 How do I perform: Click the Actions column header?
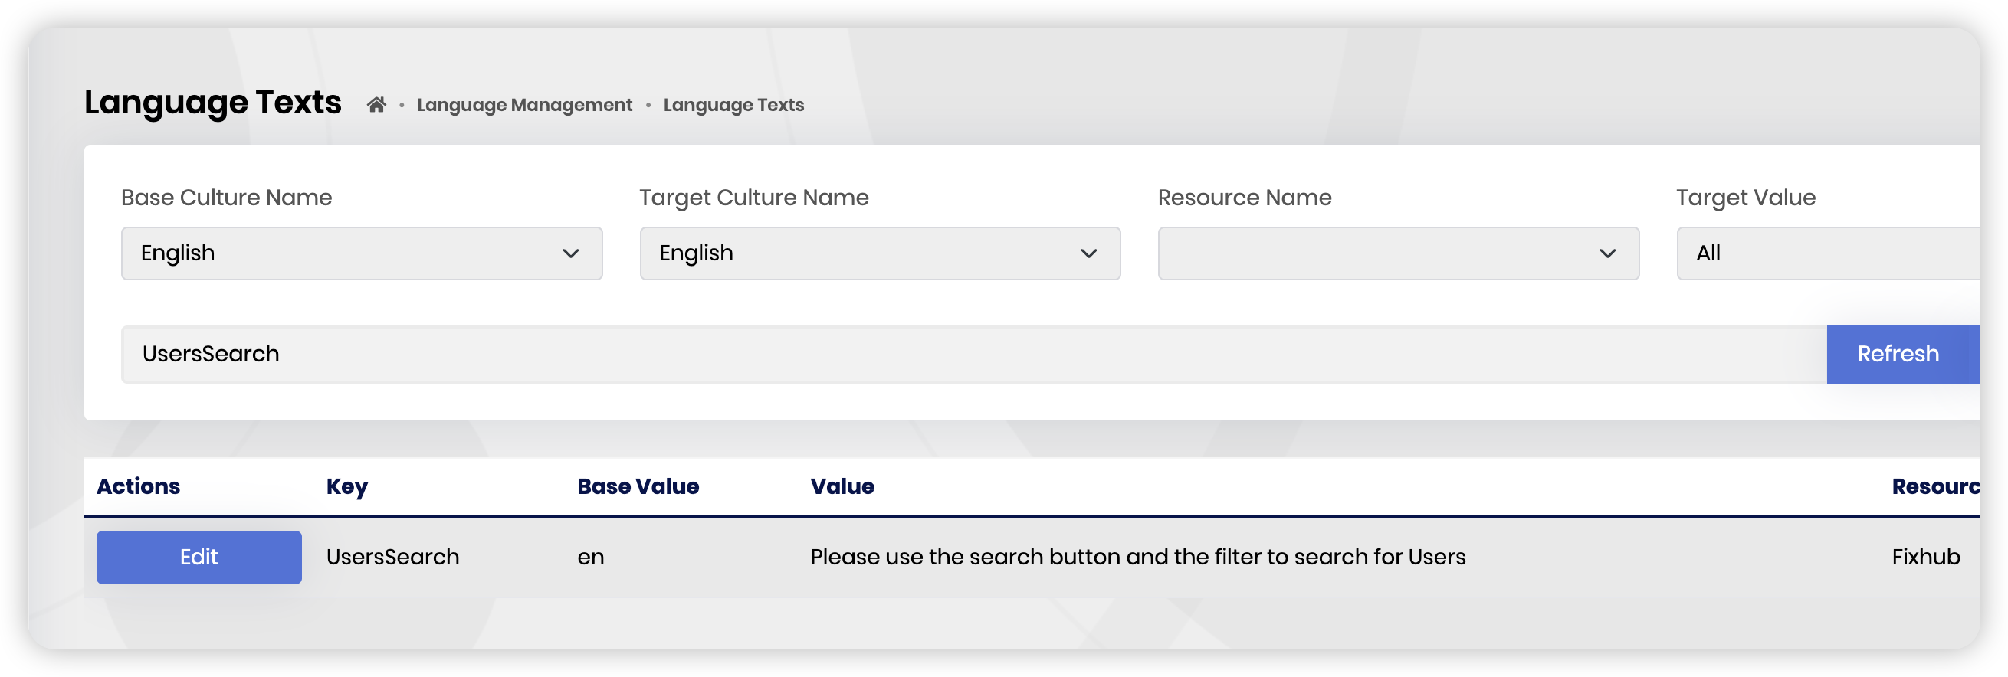[x=138, y=486]
